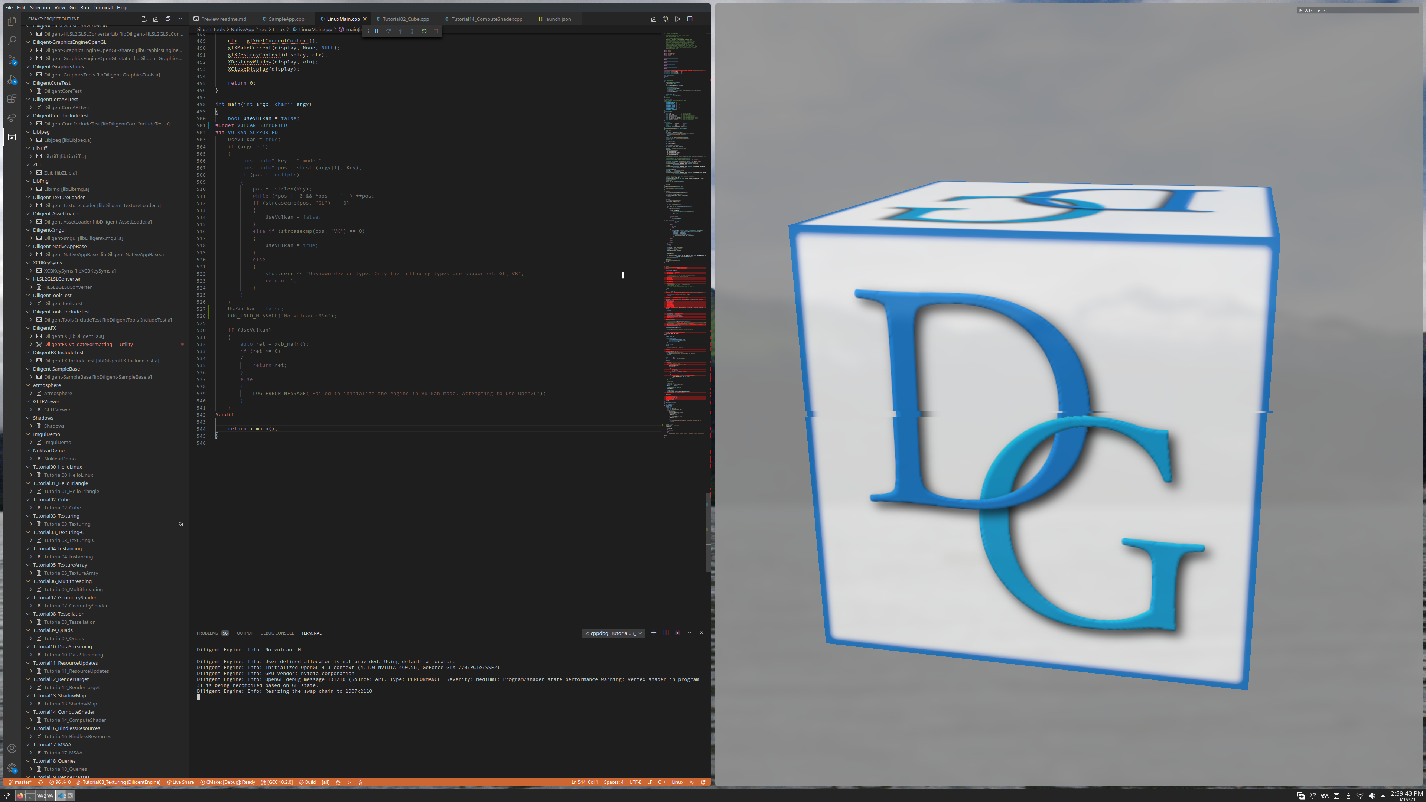The image size is (1426, 802).
Task: Stop debugging with the red stop icon
Action: pyautogui.click(x=436, y=31)
